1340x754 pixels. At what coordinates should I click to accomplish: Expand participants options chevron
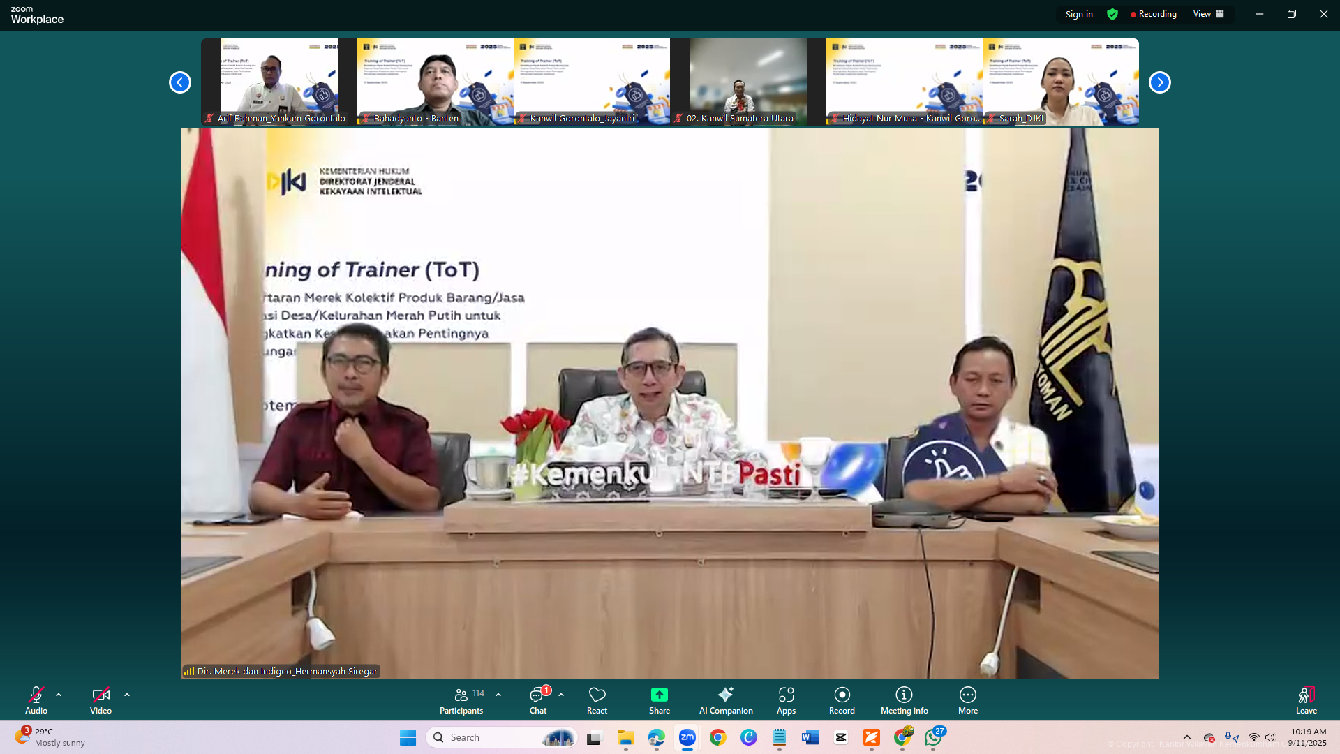tap(498, 695)
